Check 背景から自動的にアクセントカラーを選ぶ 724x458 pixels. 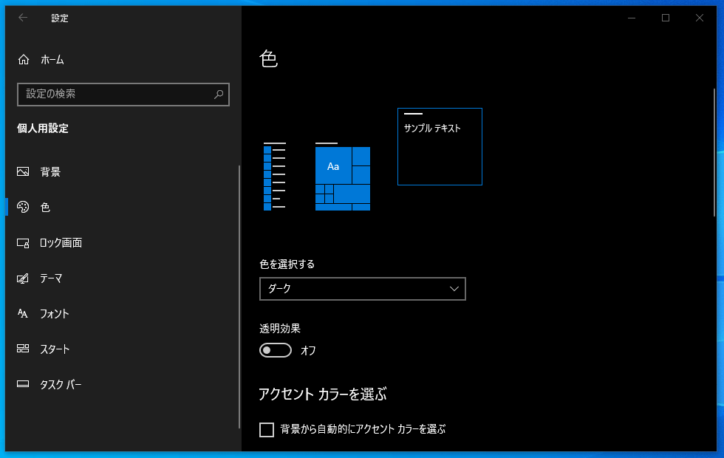point(267,429)
